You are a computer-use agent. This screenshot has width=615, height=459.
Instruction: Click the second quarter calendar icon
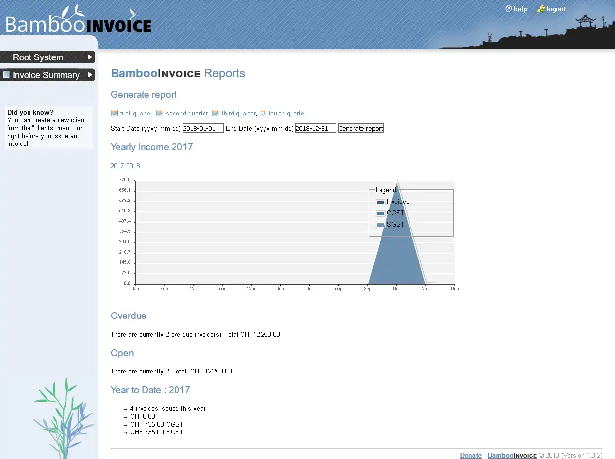160,113
